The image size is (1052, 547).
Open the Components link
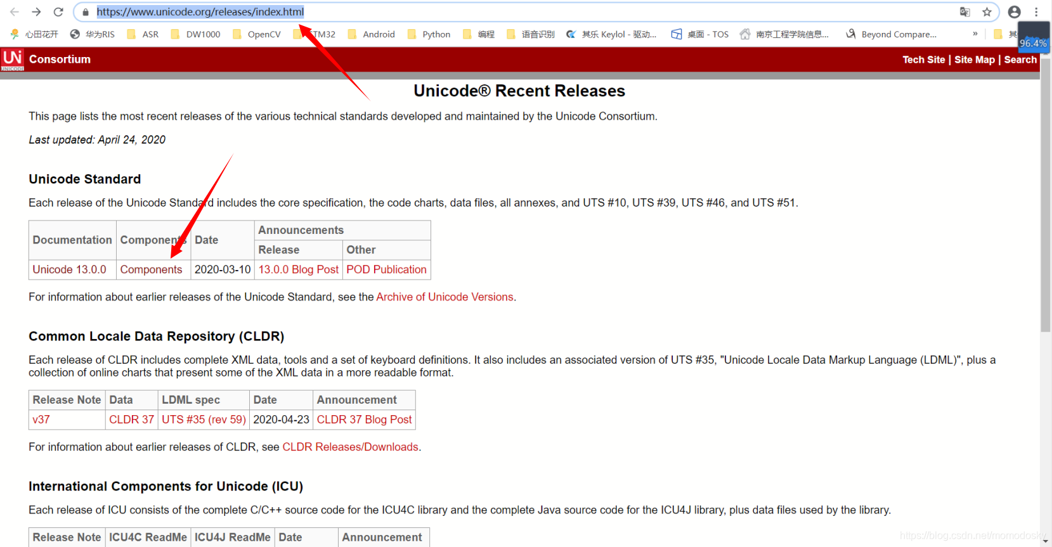(x=151, y=269)
